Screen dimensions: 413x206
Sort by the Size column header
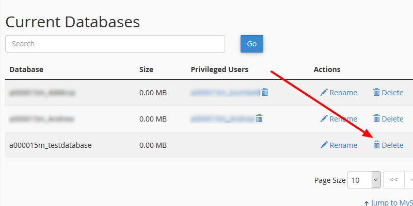point(147,70)
